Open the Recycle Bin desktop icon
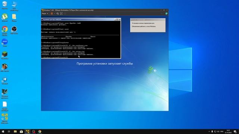239x134 pixels. 5,5
